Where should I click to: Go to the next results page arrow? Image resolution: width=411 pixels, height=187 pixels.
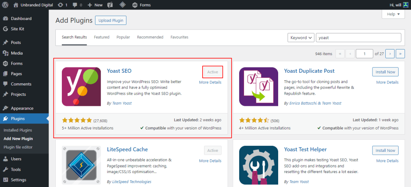tap(390, 54)
